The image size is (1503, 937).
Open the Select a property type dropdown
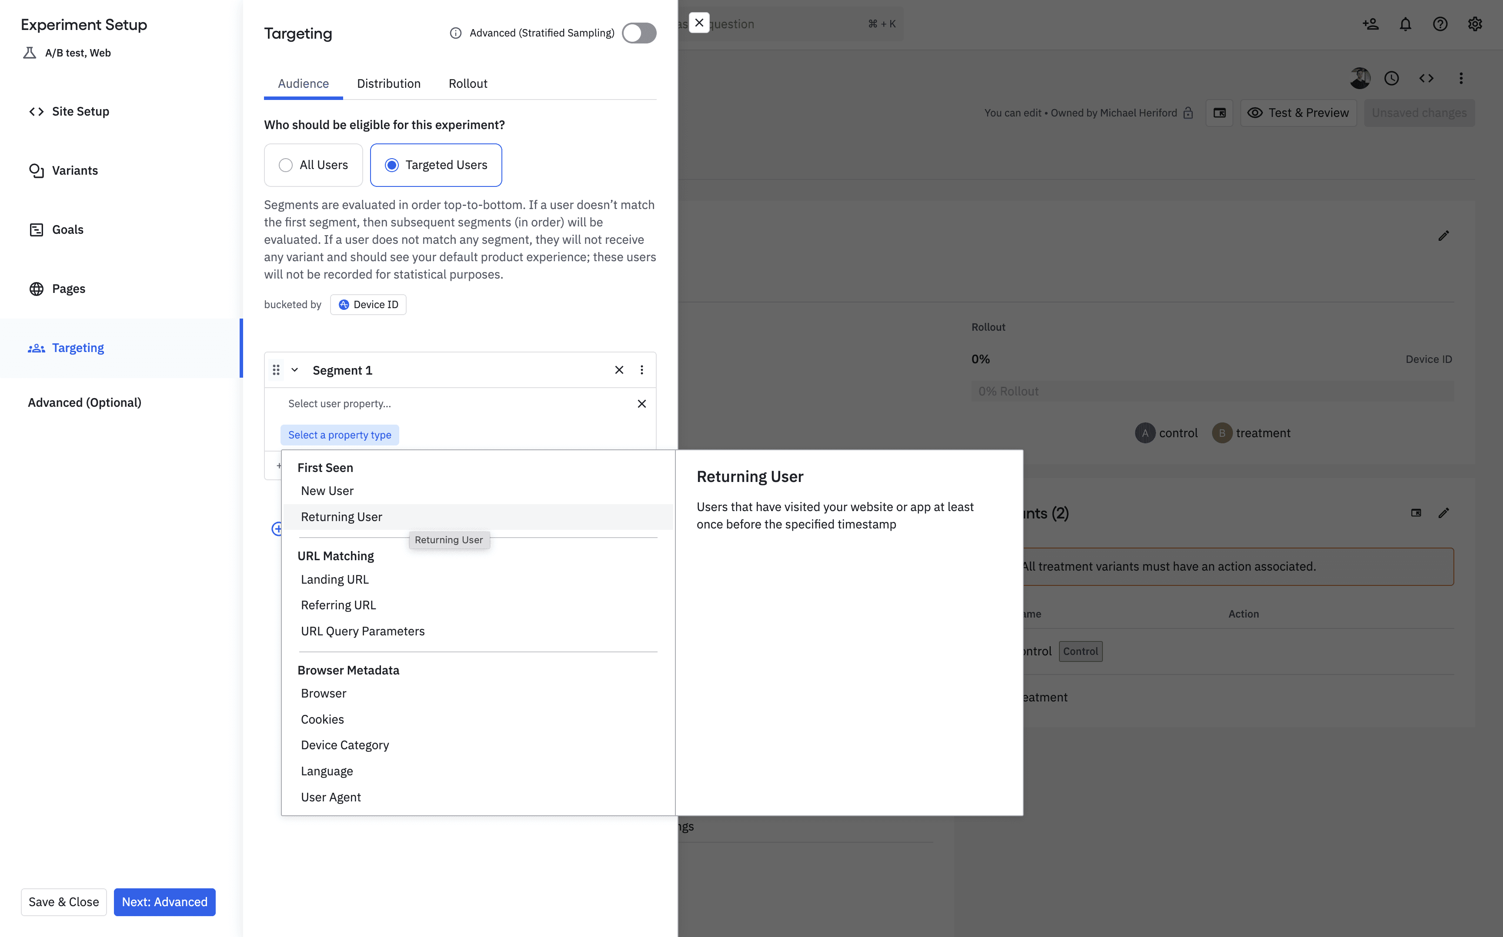(340, 435)
